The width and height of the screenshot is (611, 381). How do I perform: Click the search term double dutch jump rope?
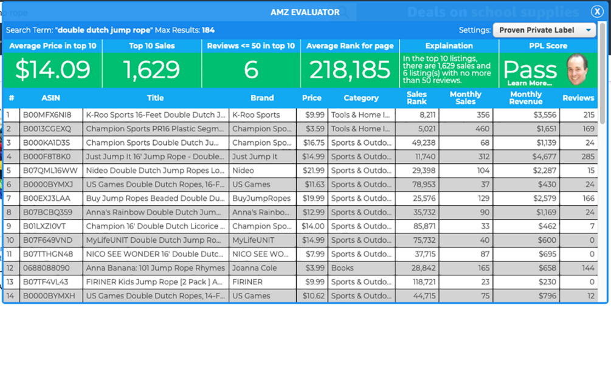pyautogui.click(x=103, y=30)
